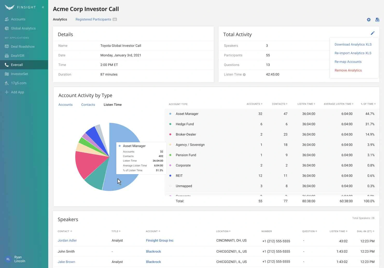Open Jordan Adler contact link

(67, 241)
